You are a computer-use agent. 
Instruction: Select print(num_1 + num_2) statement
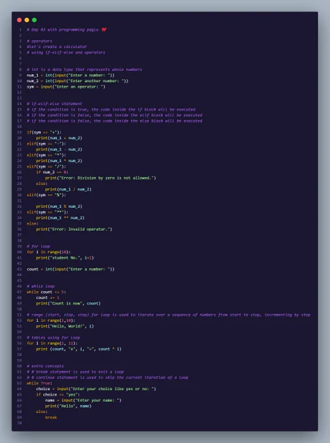tap(59, 138)
